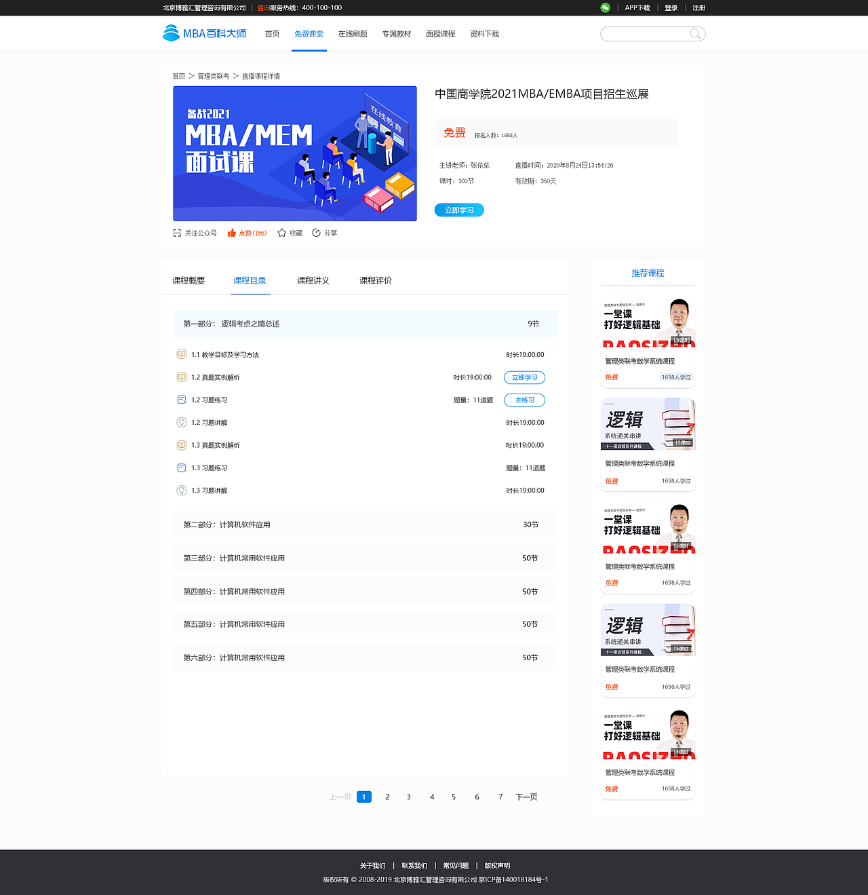Expand 第二部分 计算机软件应用 section
Screen dimensions: 868x895
(x=366, y=525)
